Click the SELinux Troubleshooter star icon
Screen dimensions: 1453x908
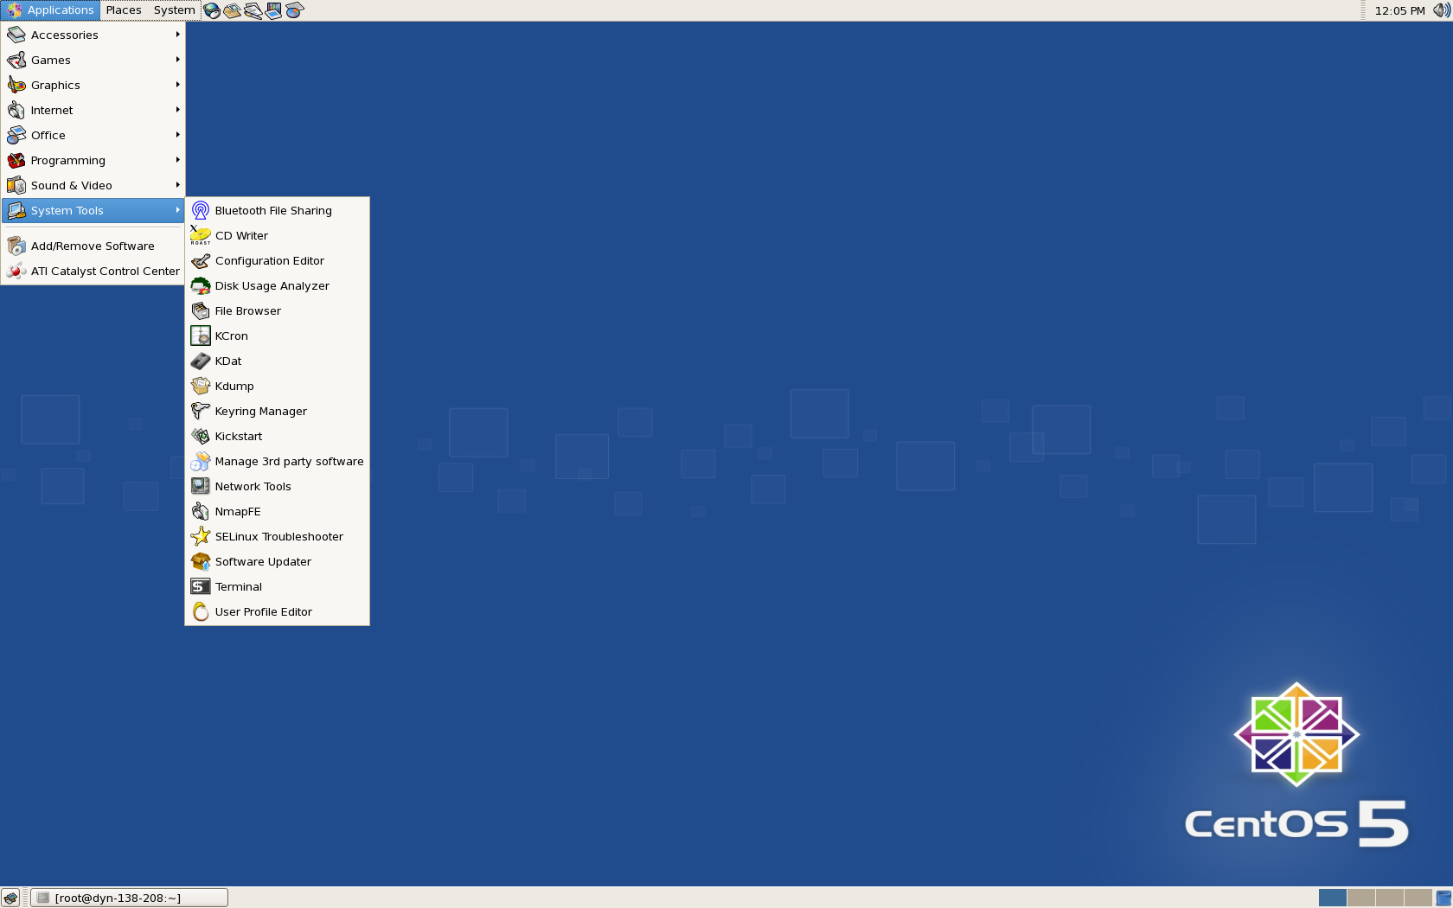tap(201, 536)
